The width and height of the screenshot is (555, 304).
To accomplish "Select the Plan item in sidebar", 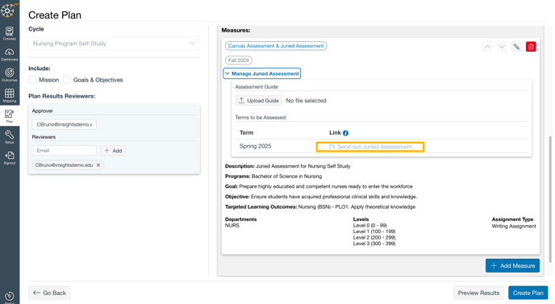I will 10,116.
